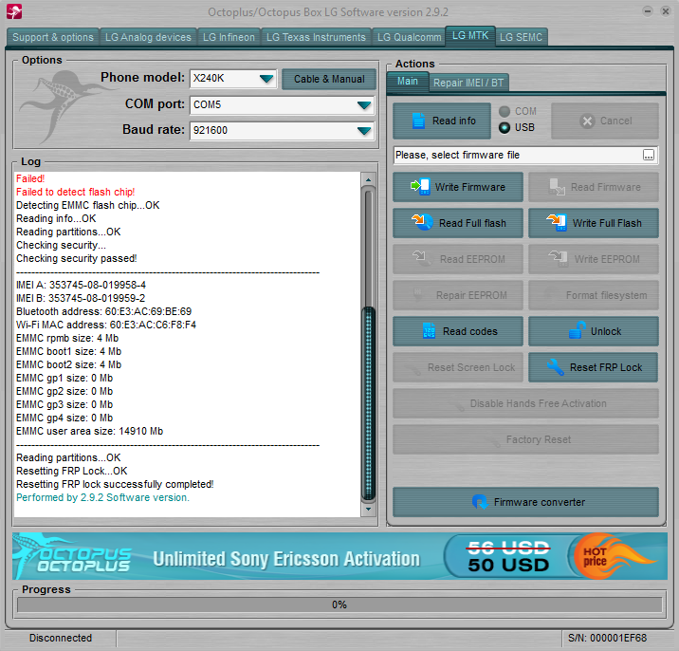Click the 50 USD price badge
The width and height of the screenshot is (679, 651).
508,556
